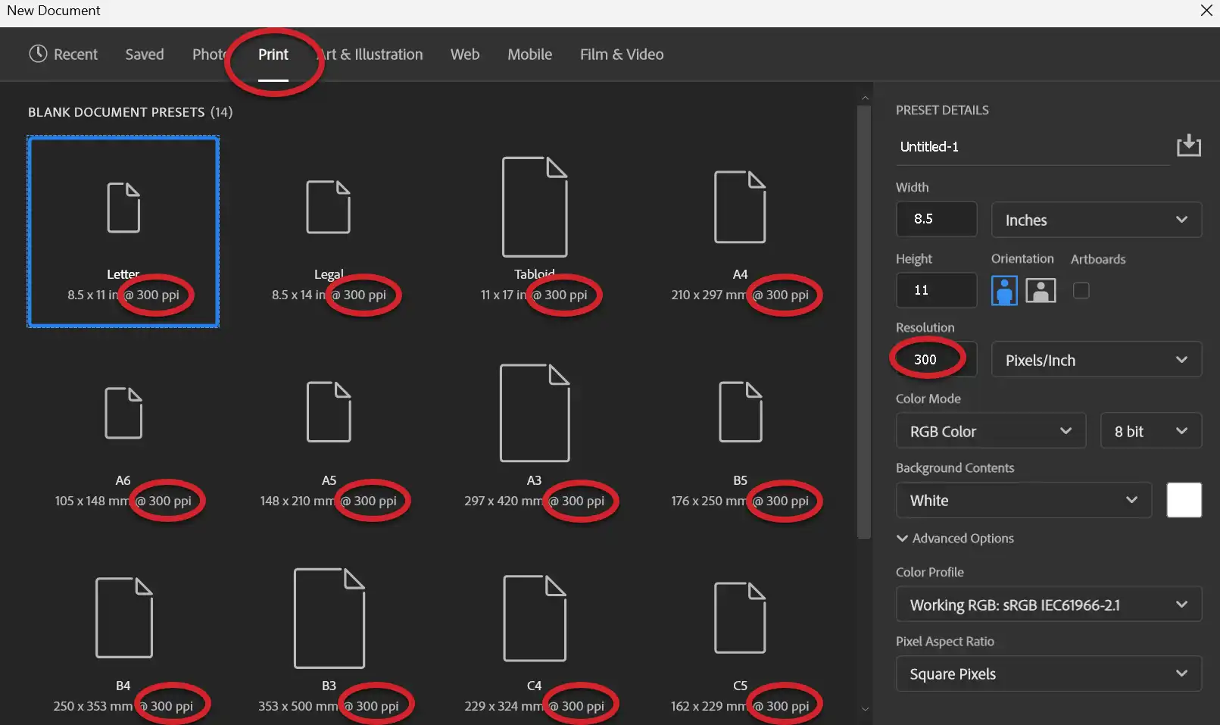Edit the Untitled-1 document name field
Viewport: 1220px width, 725px height.
[1033, 146]
